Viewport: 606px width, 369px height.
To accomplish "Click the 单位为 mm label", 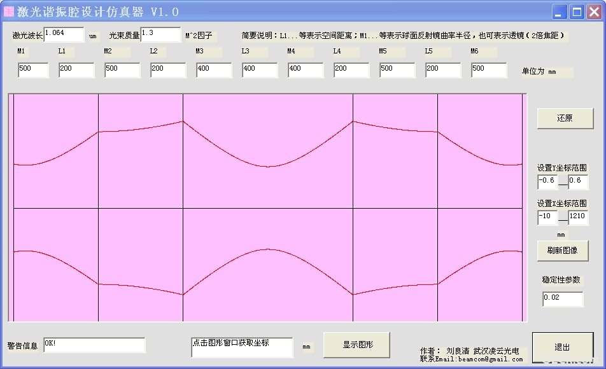I will click(539, 71).
